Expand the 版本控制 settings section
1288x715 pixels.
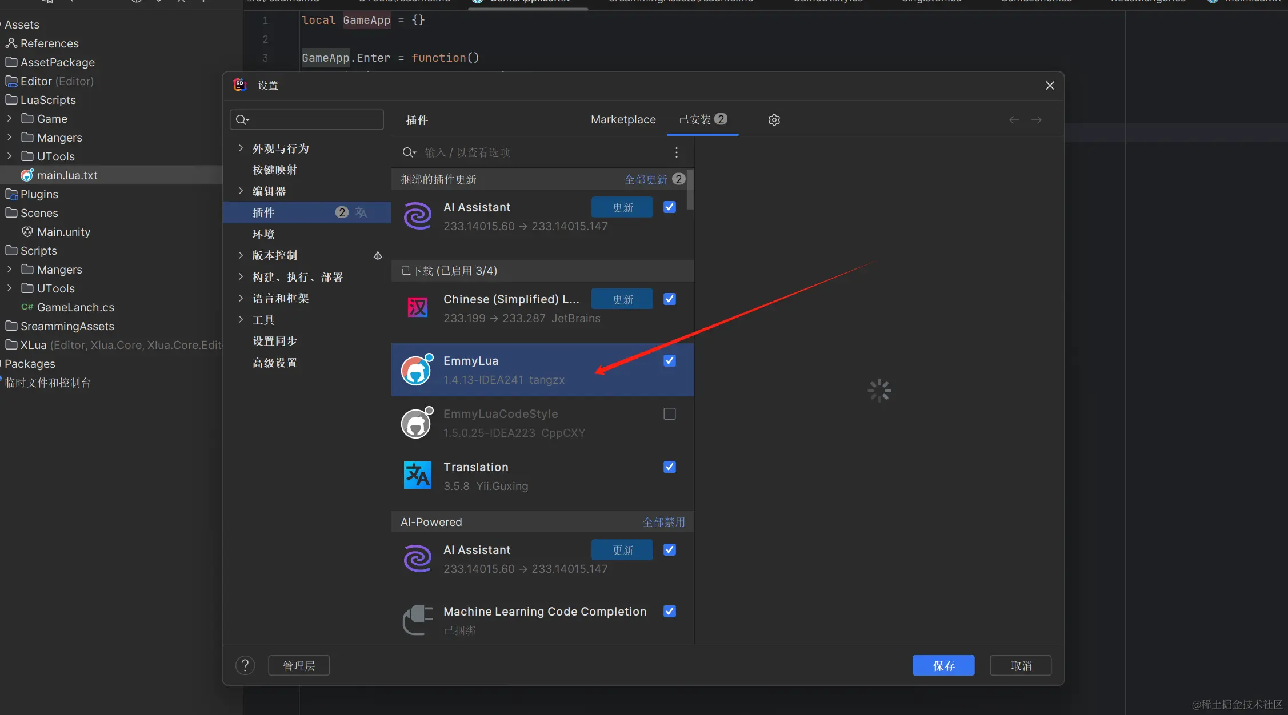tap(241, 255)
